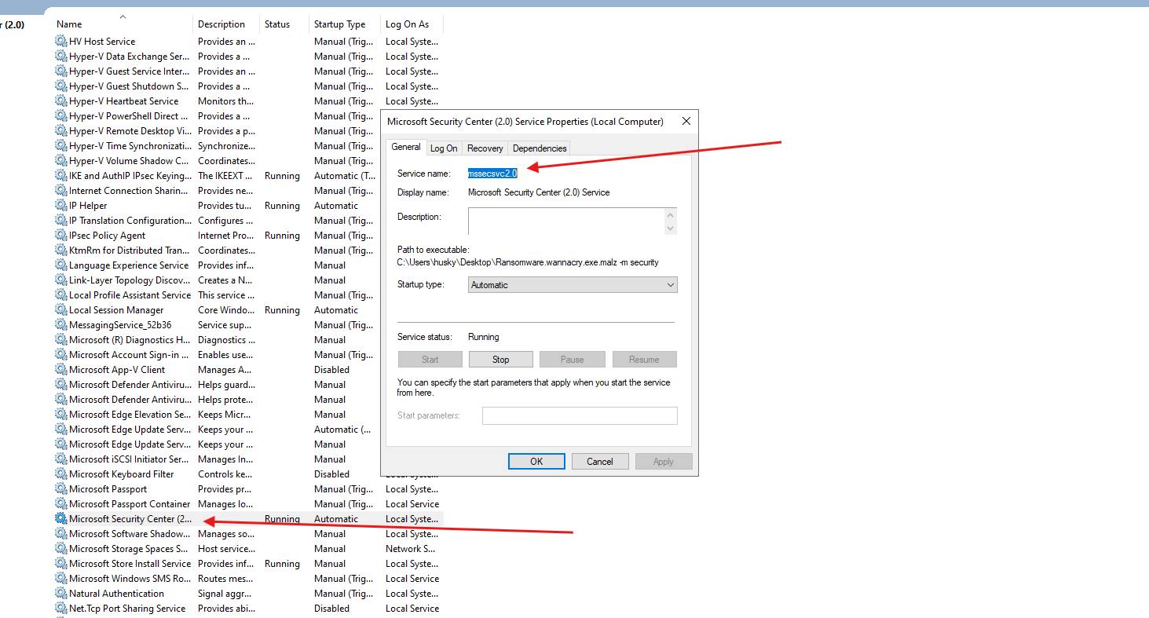Sort by Status column header
This screenshot has width=1149, height=618.
tap(284, 24)
